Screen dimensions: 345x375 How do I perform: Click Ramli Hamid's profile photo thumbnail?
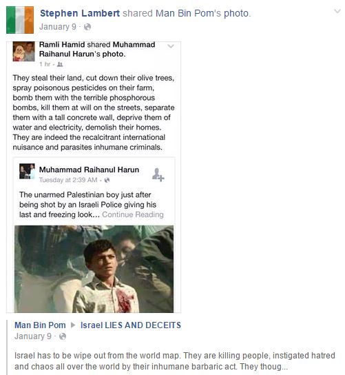tap(23, 52)
